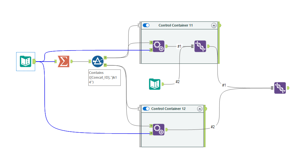Screen dimensions: 303x168
Task: Click Container 11 Union output anchor
Action: tap(208, 46)
